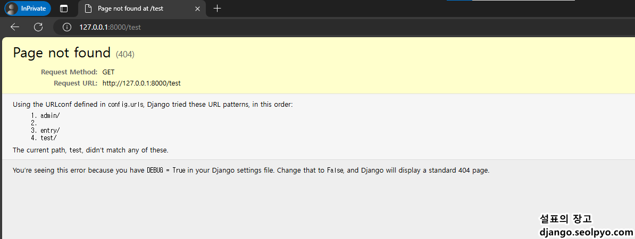Viewport: 635px width, 239px height.
Task: Click the back arrow navigation icon
Action: (x=15, y=27)
